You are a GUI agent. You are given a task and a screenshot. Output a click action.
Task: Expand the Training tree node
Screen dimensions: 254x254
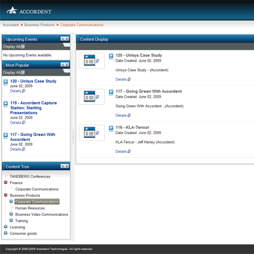(x=11, y=220)
